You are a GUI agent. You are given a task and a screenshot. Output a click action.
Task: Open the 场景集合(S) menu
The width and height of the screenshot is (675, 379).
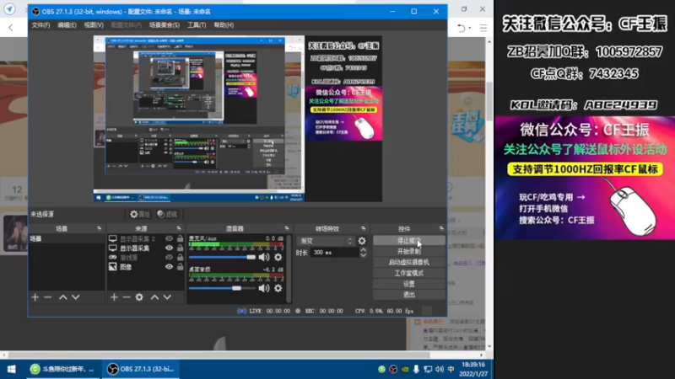tap(164, 25)
